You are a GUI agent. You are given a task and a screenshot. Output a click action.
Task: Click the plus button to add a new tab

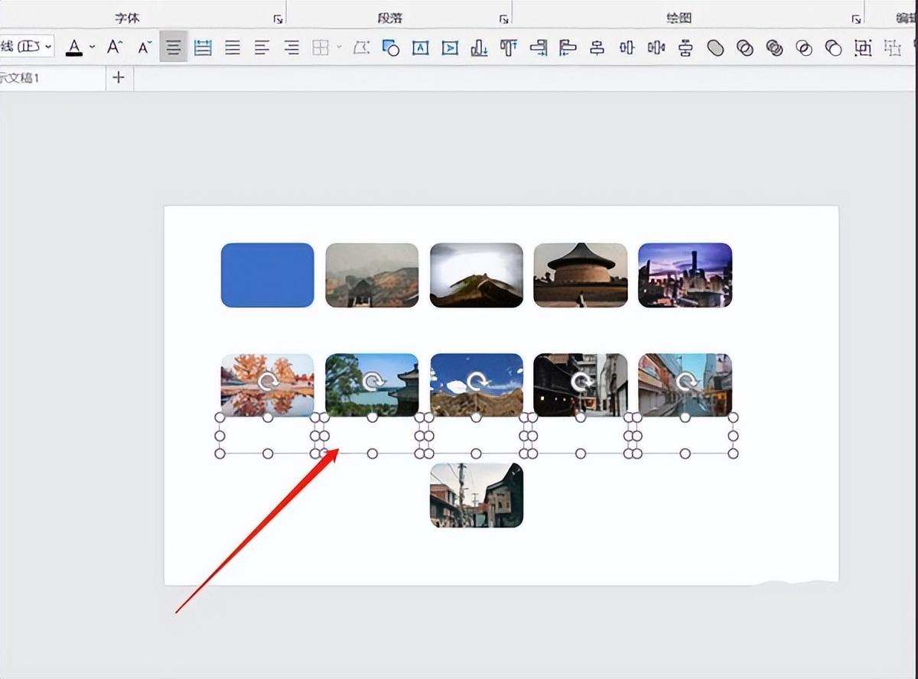tap(119, 78)
